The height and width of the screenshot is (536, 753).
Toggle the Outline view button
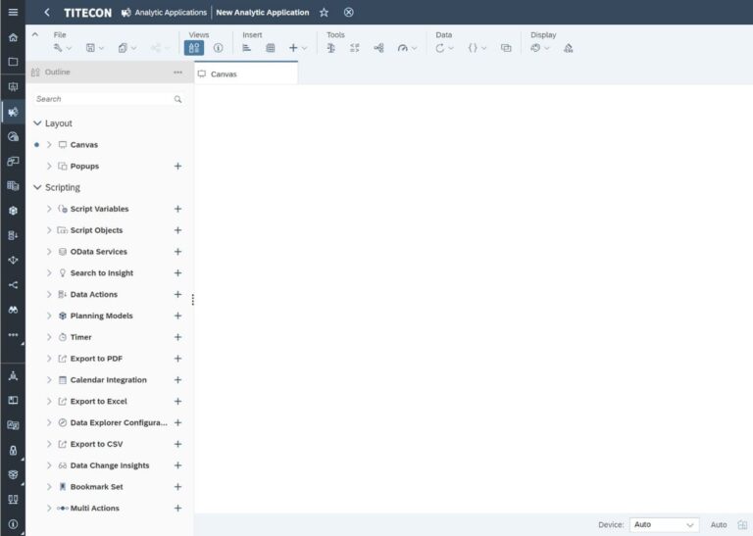pyautogui.click(x=194, y=48)
